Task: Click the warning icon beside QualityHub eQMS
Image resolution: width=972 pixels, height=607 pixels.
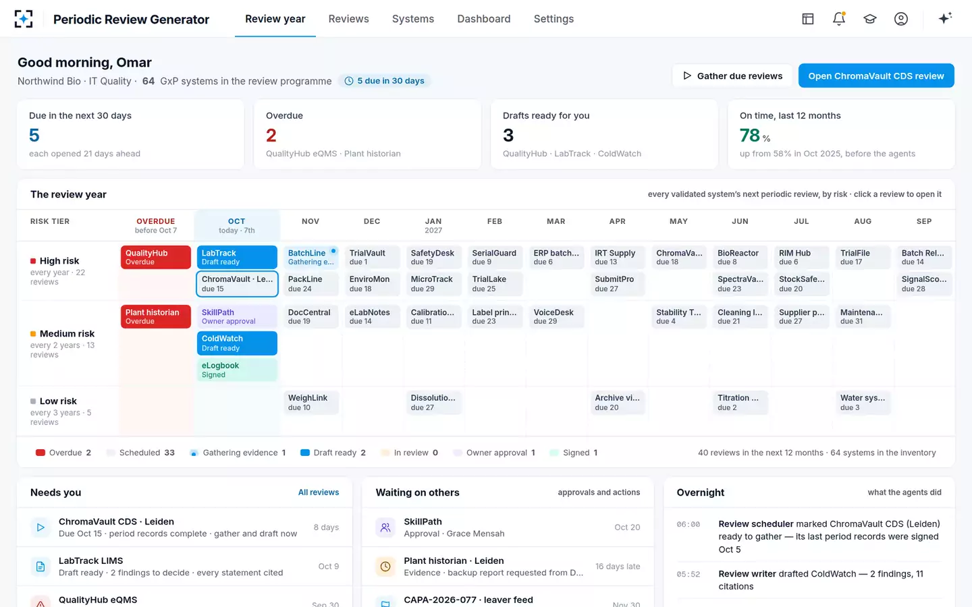Action: [40, 602]
